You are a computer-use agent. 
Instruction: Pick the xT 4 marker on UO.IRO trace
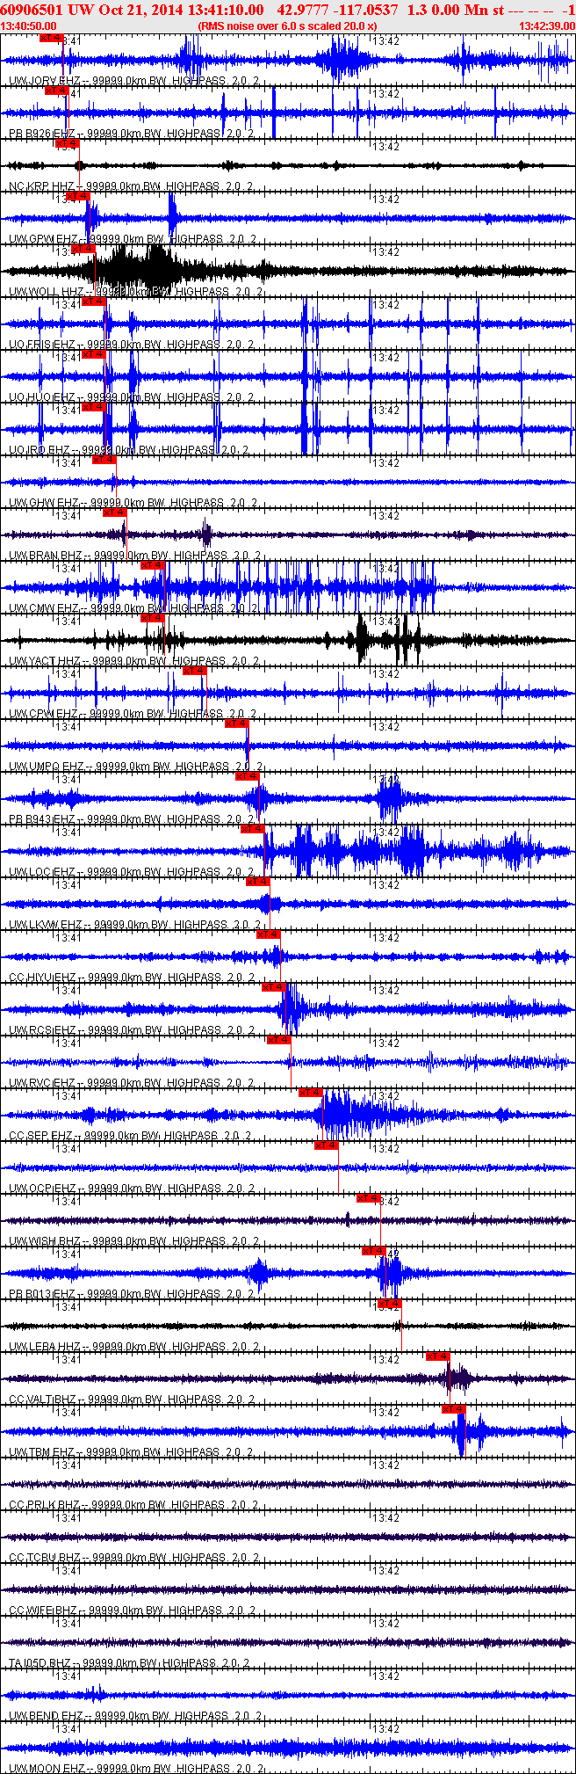(94, 407)
